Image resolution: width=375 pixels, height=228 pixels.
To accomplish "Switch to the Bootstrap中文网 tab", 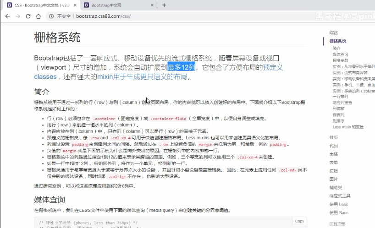I will pyautogui.click(x=119, y=5).
